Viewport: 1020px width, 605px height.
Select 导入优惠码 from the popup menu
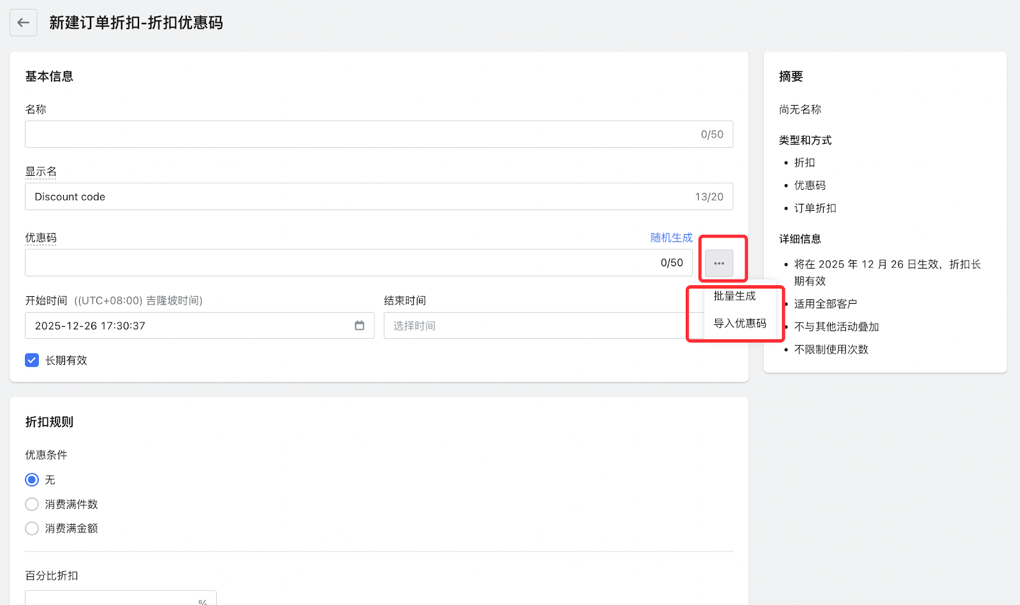739,324
